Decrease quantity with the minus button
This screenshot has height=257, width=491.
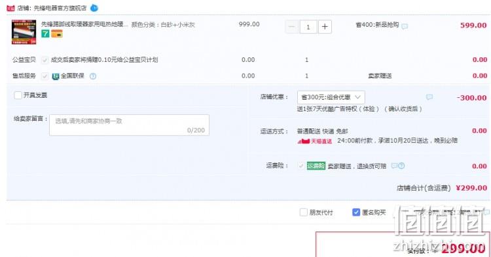(291, 27)
